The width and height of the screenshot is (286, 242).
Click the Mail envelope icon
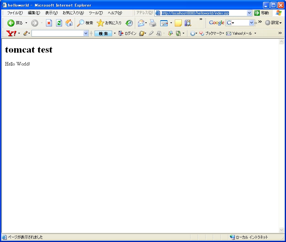click(141, 23)
